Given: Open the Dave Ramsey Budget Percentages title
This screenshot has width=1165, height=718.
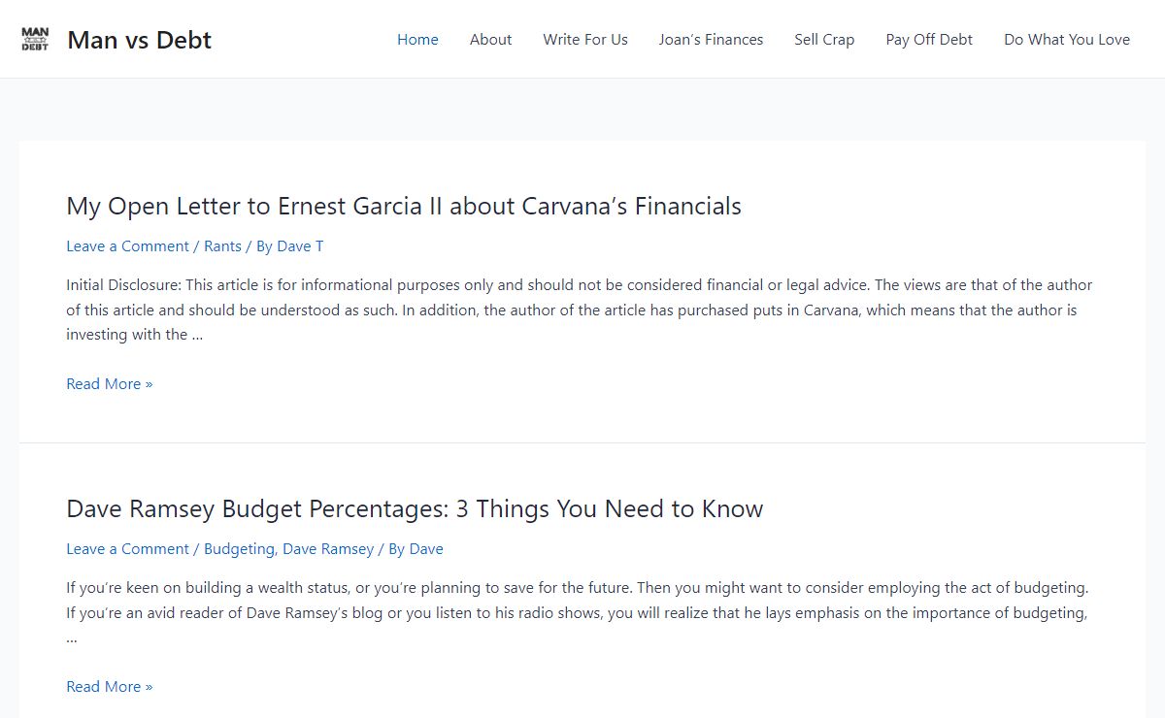Looking at the screenshot, I should 415,508.
